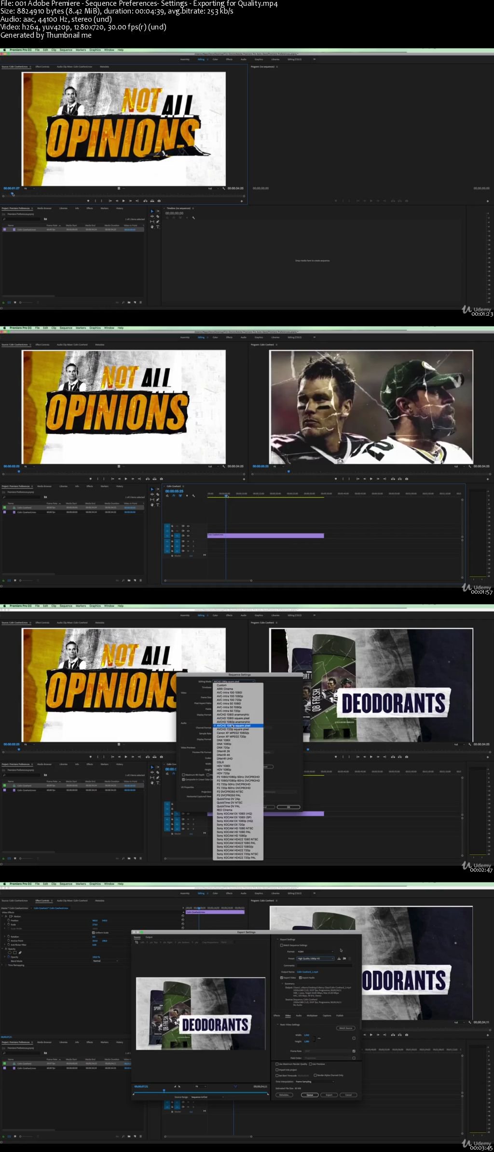Select the pen mask tool under Opacity
The height and width of the screenshot is (1152, 494).
20,953
